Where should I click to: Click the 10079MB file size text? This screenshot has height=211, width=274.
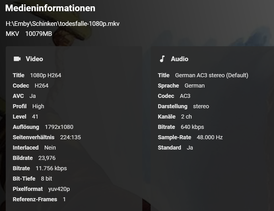click(38, 34)
